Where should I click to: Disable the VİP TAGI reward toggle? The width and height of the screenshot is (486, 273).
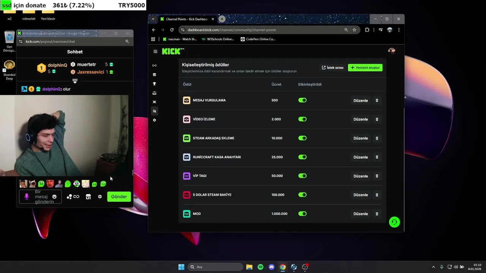[302, 176]
